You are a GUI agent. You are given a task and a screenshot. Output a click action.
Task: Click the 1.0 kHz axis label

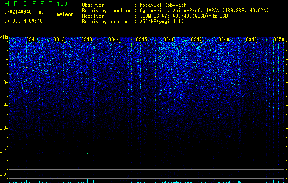(x=4, y=82)
